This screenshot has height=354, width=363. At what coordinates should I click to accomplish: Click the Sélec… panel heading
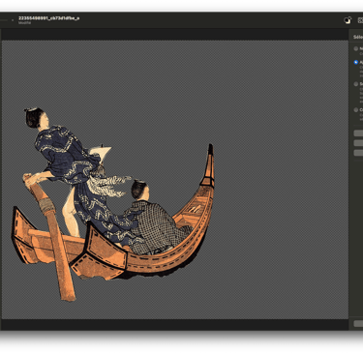point(358,37)
